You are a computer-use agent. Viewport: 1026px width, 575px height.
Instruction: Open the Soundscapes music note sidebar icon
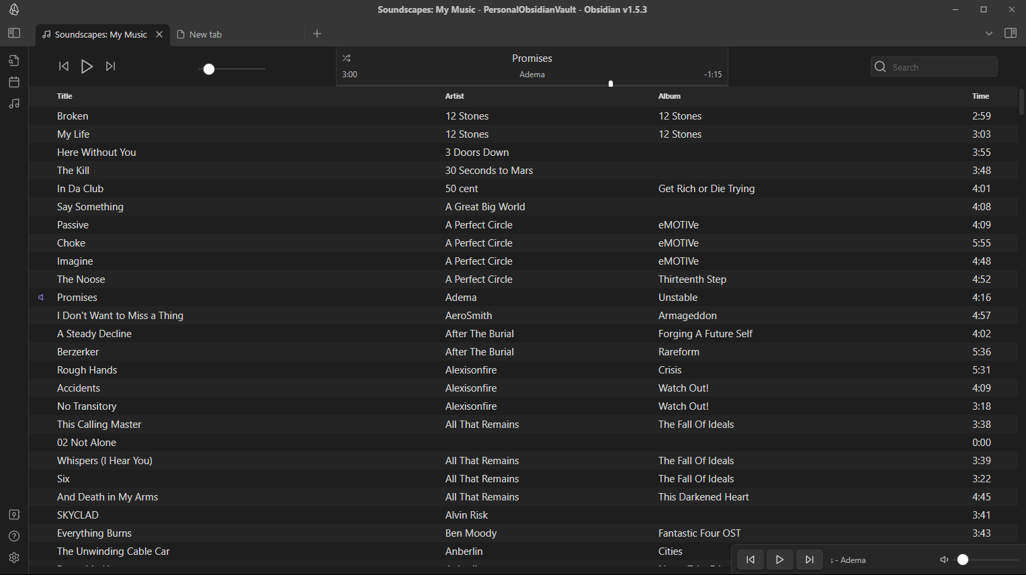coord(14,103)
